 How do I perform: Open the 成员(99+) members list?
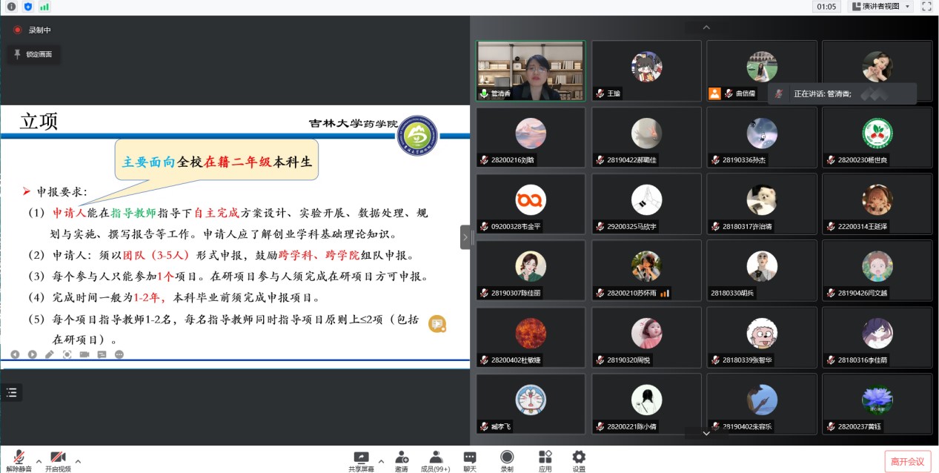(x=435, y=460)
